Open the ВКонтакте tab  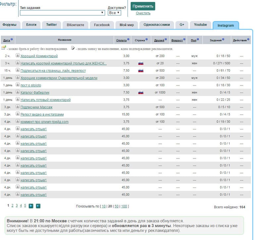pos(75,25)
